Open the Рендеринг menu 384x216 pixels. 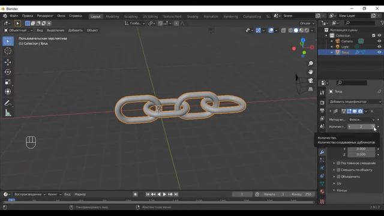pos(45,16)
